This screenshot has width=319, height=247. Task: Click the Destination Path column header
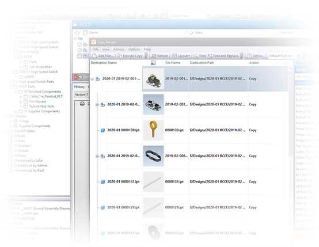pos(202,63)
